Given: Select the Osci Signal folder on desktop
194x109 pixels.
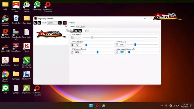Looking at the screenshot, I should click(27, 20).
